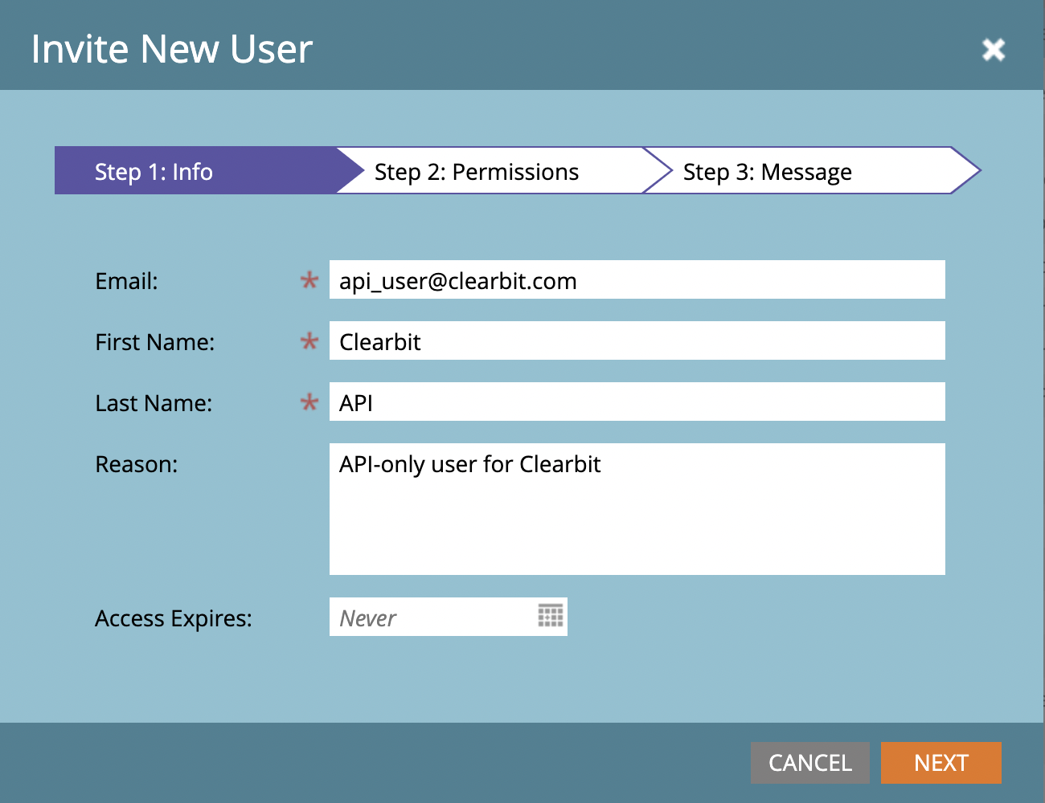Click the Email input field

click(x=637, y=279)
